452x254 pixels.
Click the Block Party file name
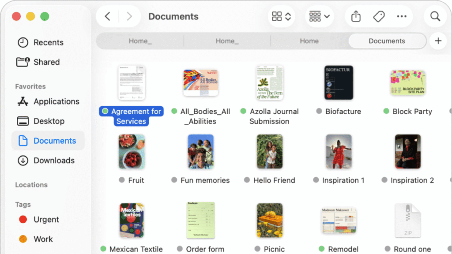point(412,112)
